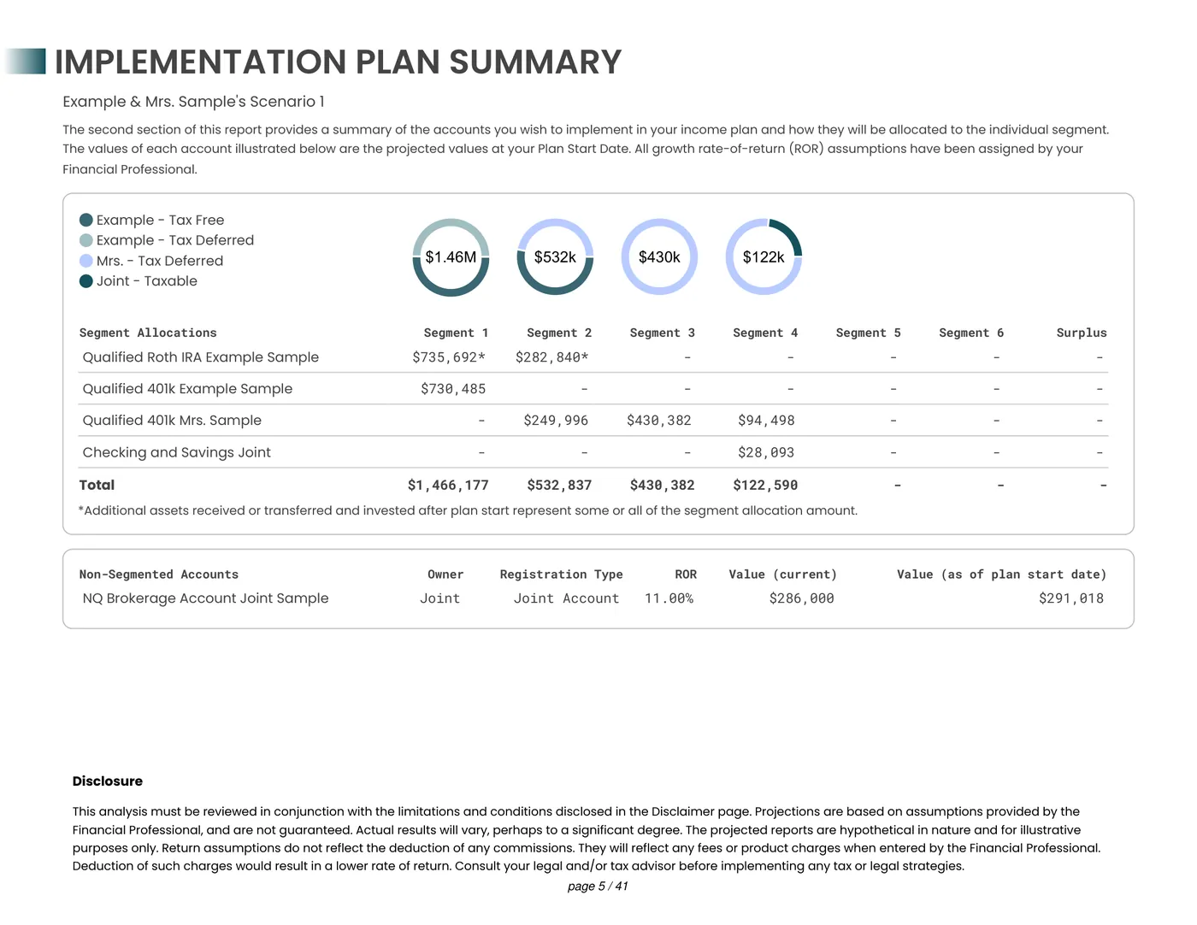Screen dimensions: 1197x925
Task: Click the Surplus column header
Action: [x=1082, y=333]
